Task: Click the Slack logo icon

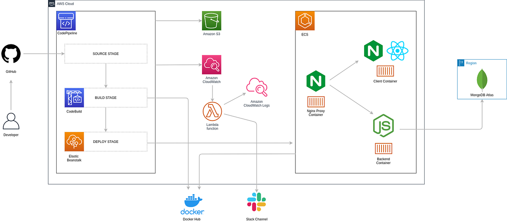Action: click(x=256, y=202)
